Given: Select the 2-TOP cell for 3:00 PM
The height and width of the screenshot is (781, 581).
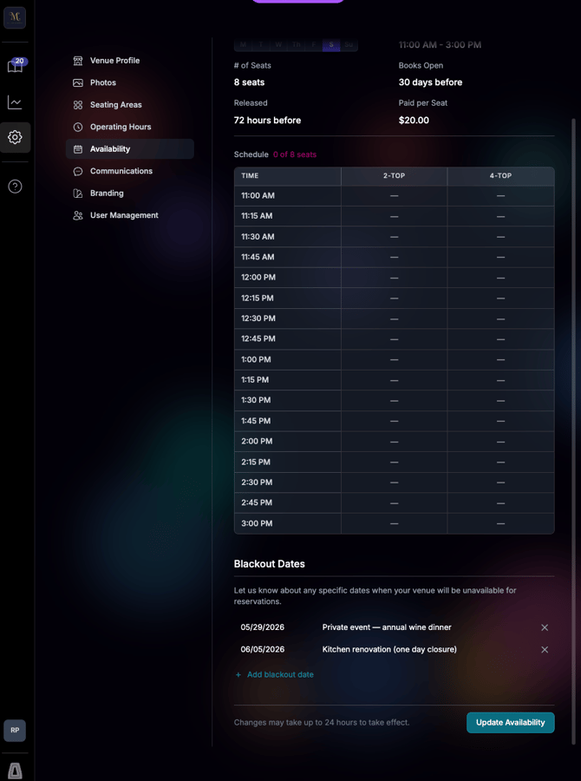Looking at the screenshot, I should (x=395, y=523).
